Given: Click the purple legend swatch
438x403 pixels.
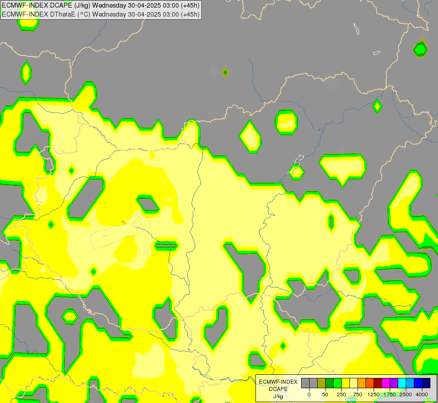Looking at the screenshot, I should tap(394, 383).
